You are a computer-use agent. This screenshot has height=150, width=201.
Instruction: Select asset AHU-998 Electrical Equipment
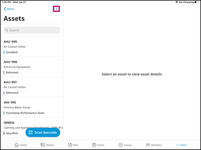31,67
